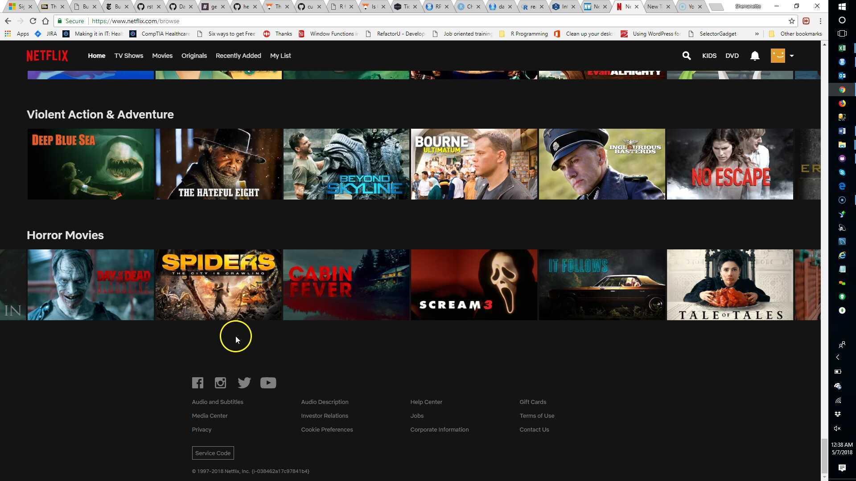This screenshot has height=481, width=856.
Task: Click the Netflix logo
Action: 47,56
